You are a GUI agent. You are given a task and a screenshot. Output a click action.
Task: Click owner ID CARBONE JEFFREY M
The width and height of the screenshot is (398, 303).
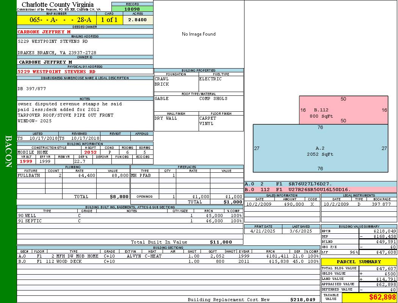[45, 62]
